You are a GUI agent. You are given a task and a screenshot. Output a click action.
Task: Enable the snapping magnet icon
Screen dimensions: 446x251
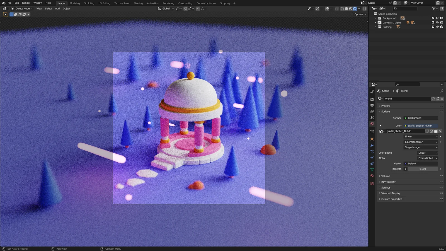pos(185,9)
